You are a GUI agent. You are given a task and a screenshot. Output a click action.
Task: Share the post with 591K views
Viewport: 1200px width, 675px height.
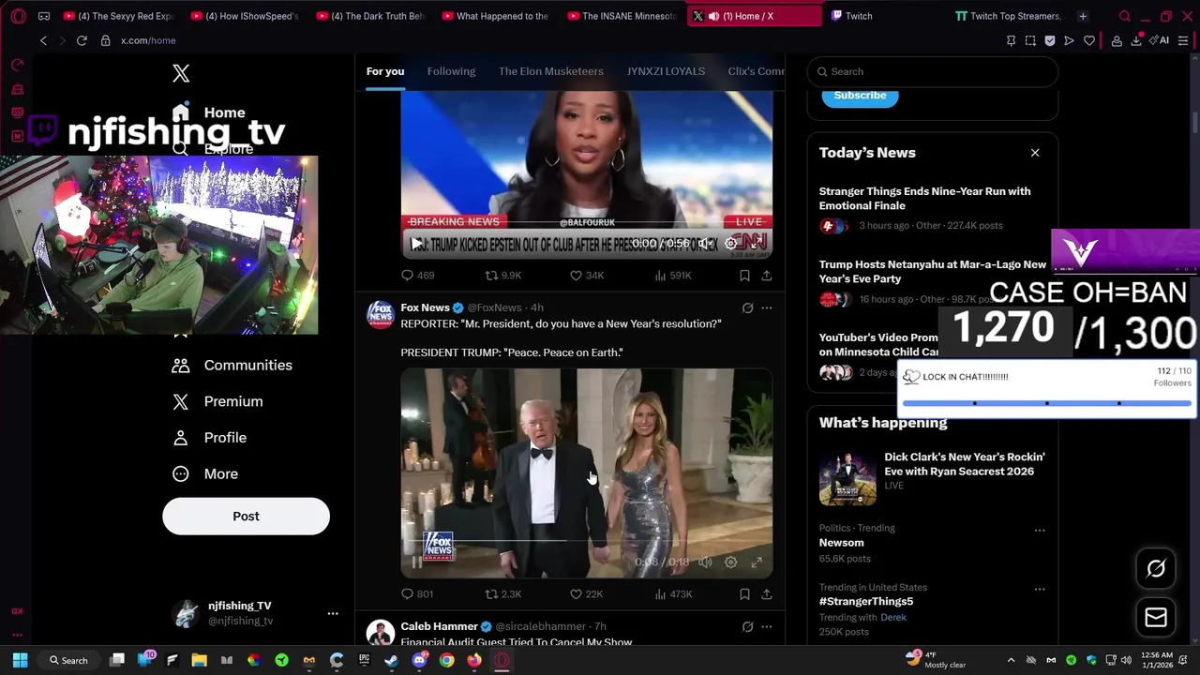click(766, 276)
